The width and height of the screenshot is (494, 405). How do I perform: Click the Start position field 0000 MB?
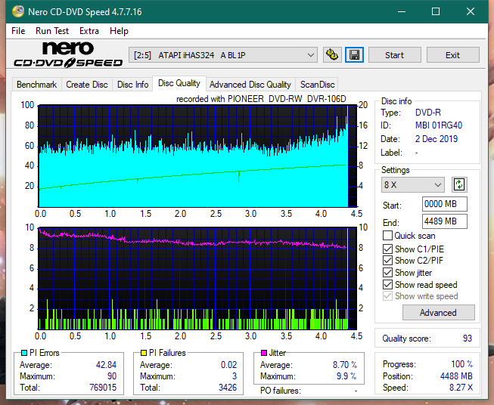[444, 204]
